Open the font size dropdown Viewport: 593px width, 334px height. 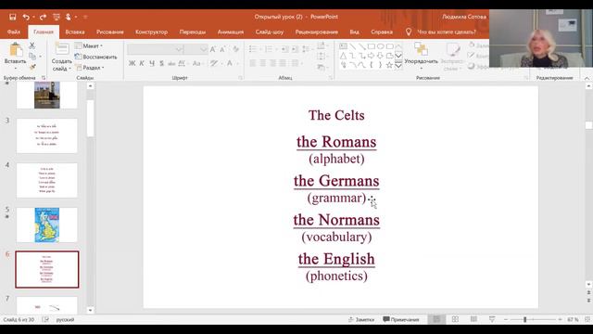[x=204, y=49]
